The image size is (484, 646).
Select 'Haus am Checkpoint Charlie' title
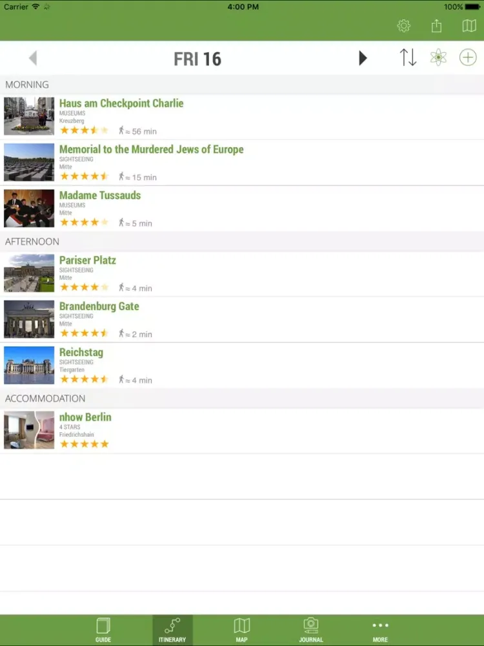point(121,103)
